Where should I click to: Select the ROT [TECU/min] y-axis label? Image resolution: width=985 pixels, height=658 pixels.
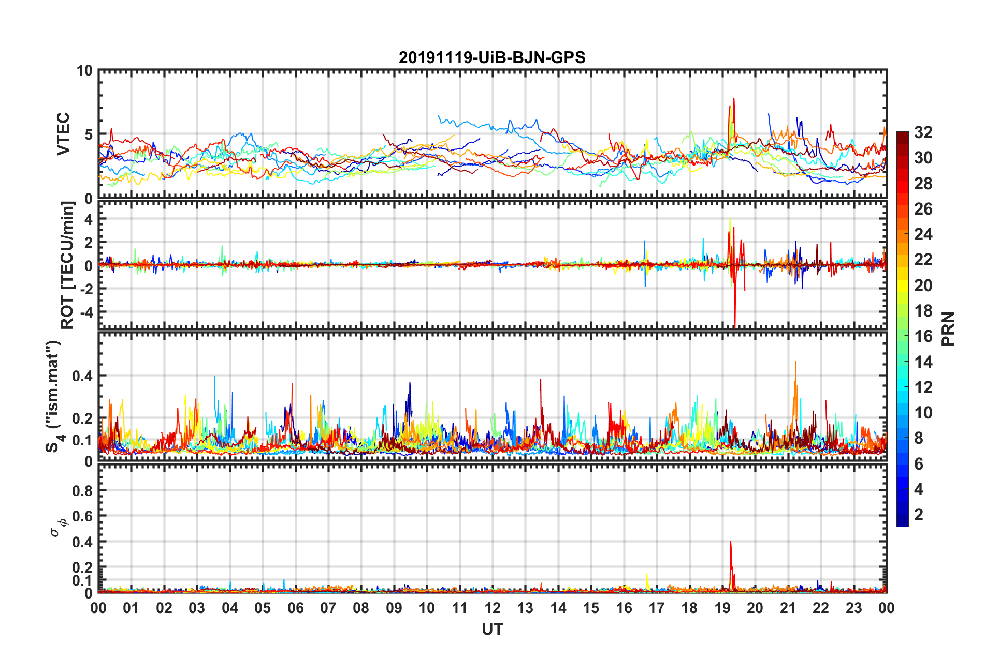67,265
